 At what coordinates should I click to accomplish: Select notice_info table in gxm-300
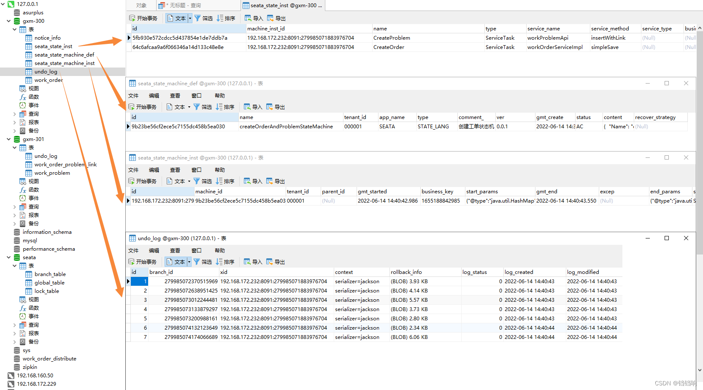(x=47, y=38)
